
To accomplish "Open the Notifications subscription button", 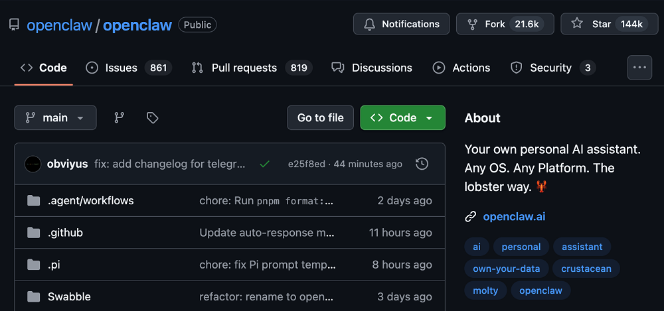I will (x=401, y=24).
